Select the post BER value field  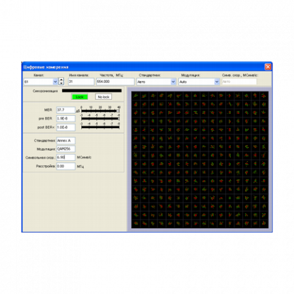tap(66, 127)
